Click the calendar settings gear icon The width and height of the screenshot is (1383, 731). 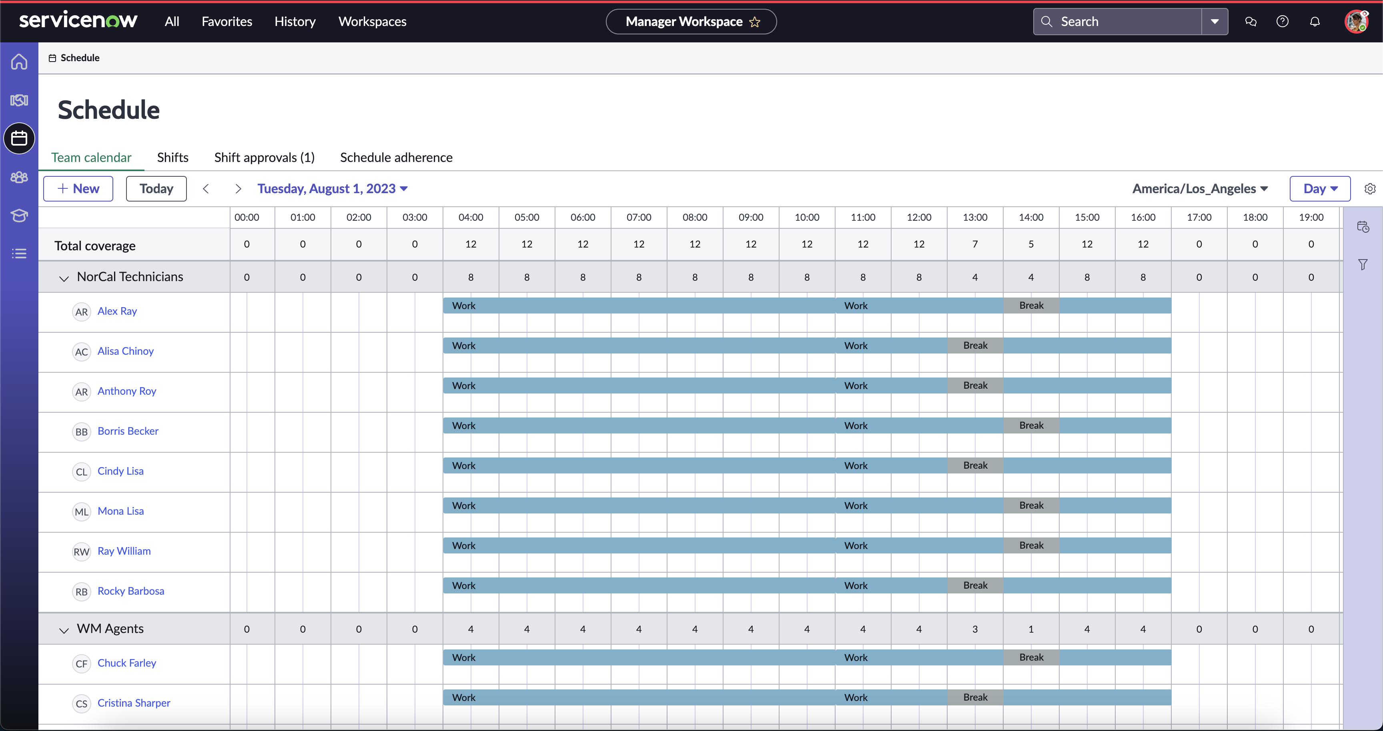click(x=1369, y=189)
